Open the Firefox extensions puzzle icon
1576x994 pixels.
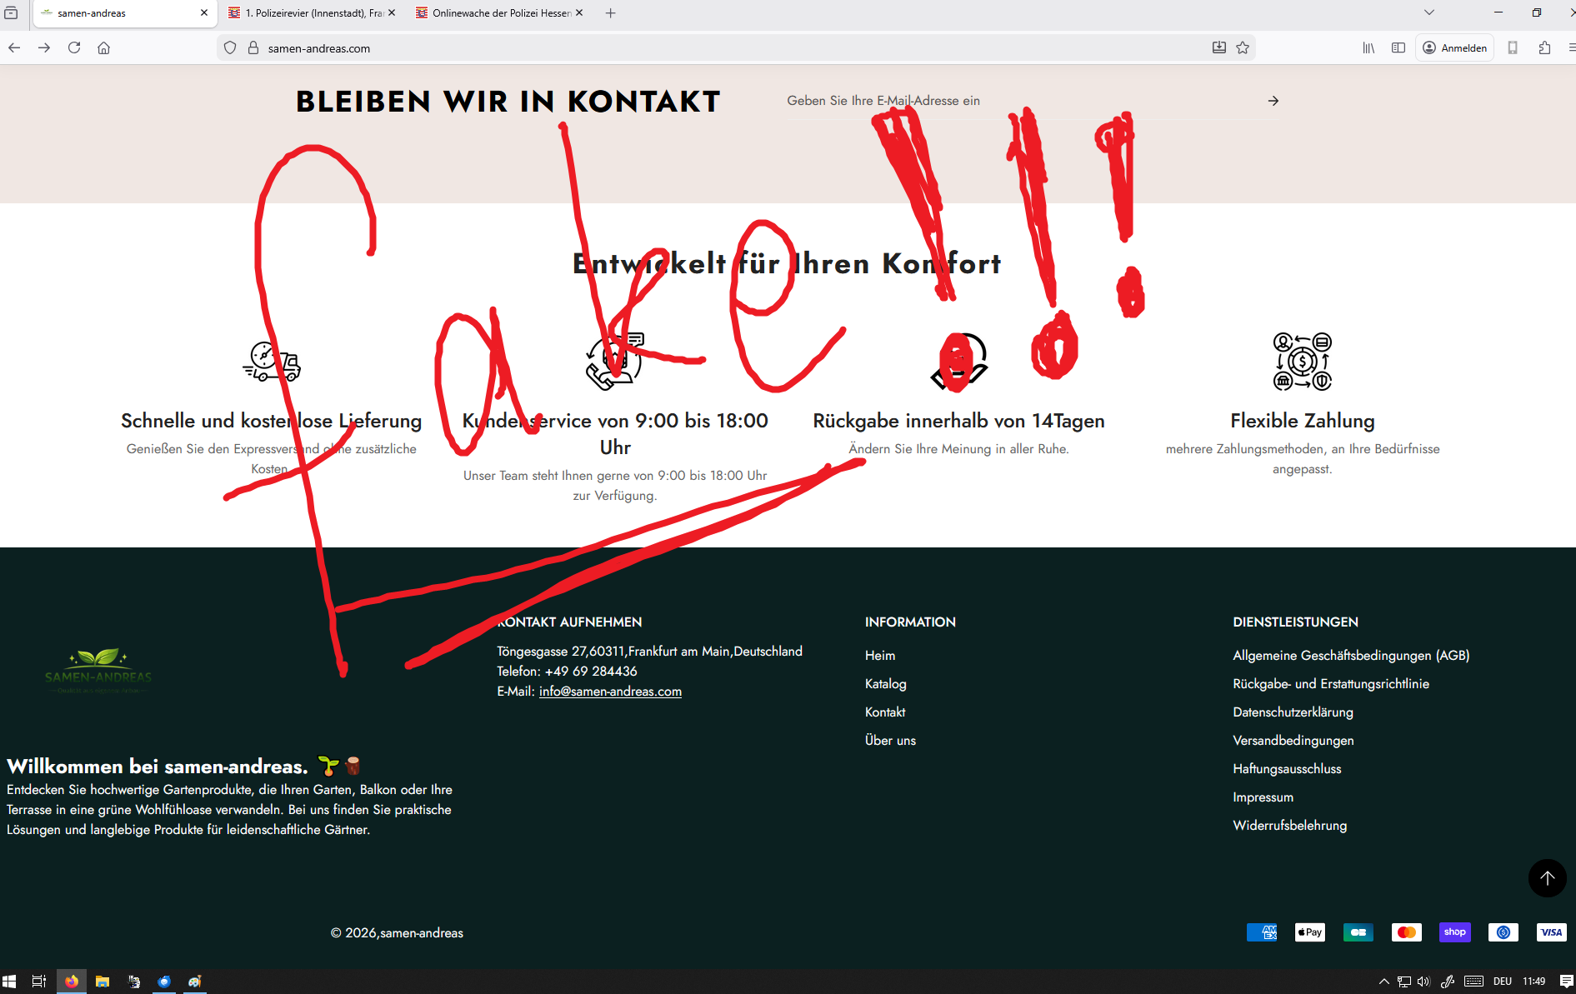coord(1544,47)
